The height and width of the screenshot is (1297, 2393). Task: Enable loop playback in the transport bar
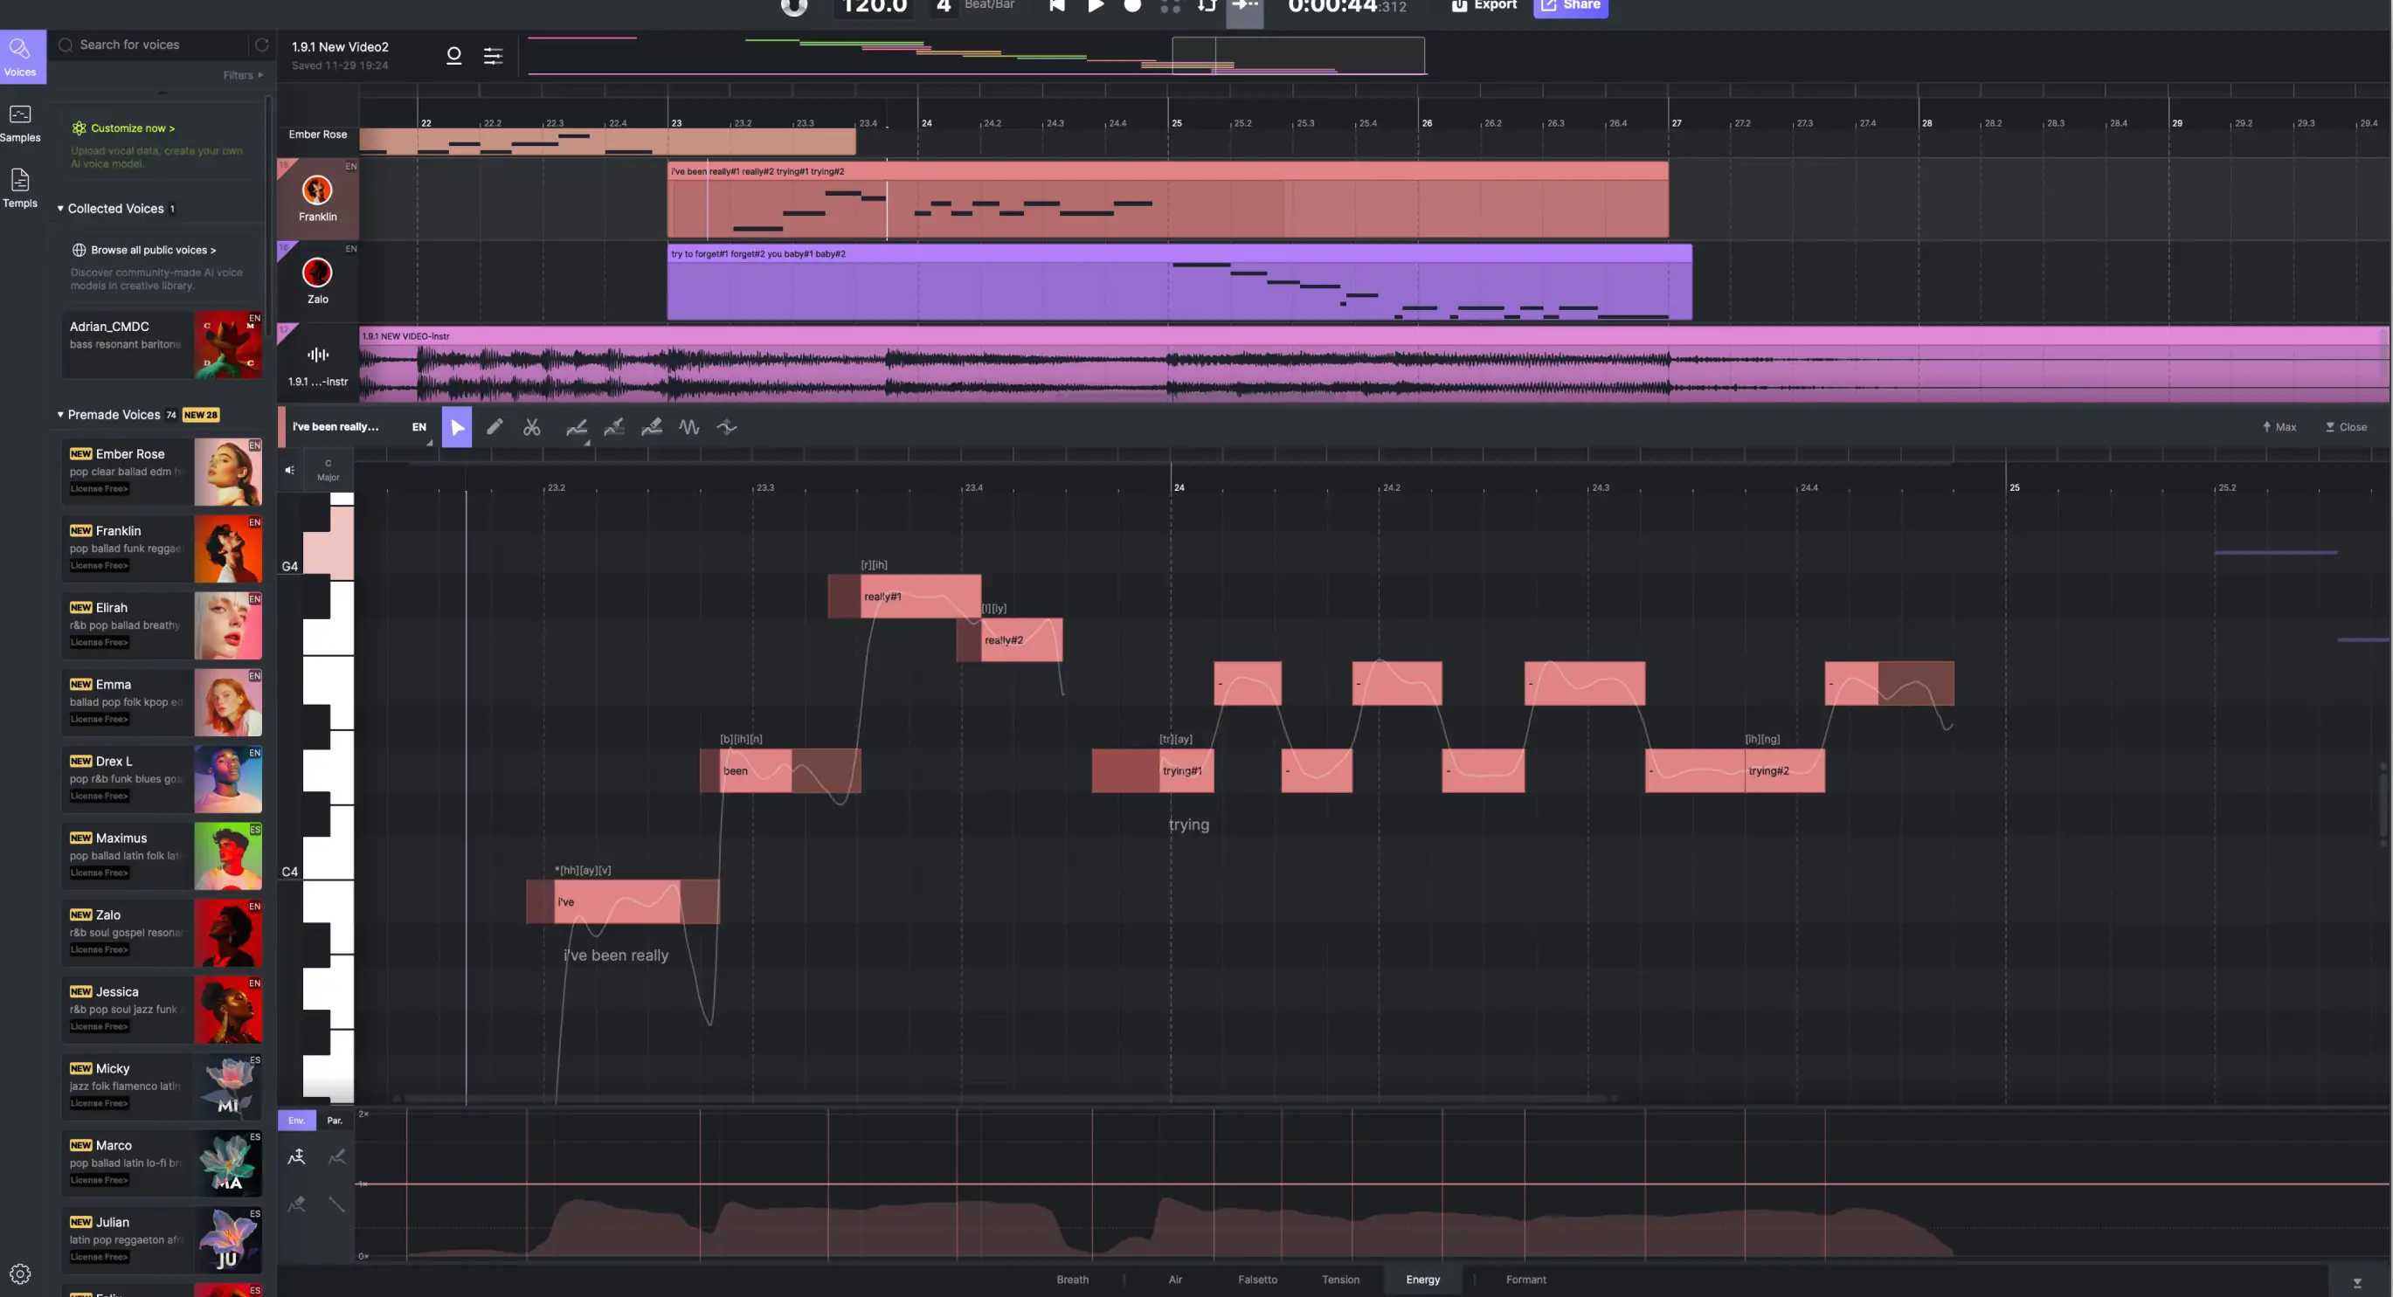pos(1206,5)
